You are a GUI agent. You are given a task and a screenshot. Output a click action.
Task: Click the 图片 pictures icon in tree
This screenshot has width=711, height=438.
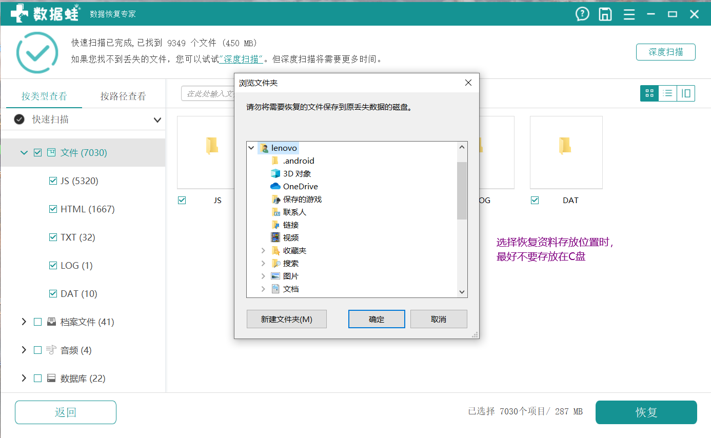tap(275, 276)
